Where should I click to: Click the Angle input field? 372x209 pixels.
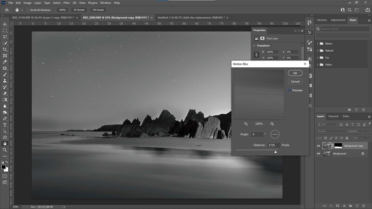tap(257, 134)
